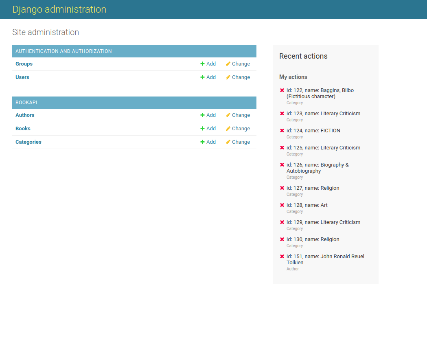Click the red X beside 'id: 122, name: Baggins, Bilbo'

[282, 90]
